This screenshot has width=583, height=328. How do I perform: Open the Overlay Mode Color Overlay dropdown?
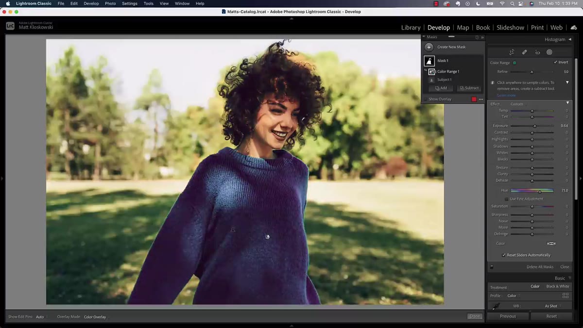(x=96, y=317)
